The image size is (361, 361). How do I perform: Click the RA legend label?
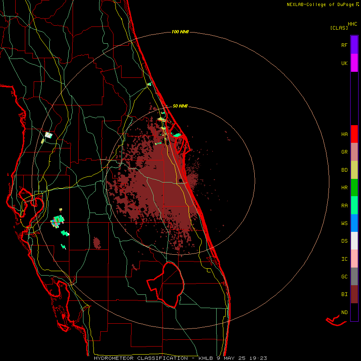click(x=344, y=206)
